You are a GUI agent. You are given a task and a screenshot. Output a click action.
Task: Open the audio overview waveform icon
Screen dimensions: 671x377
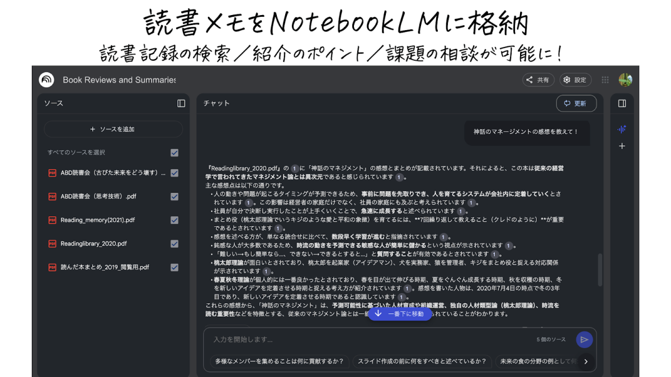pyautogui.click(x=622, y=129)
